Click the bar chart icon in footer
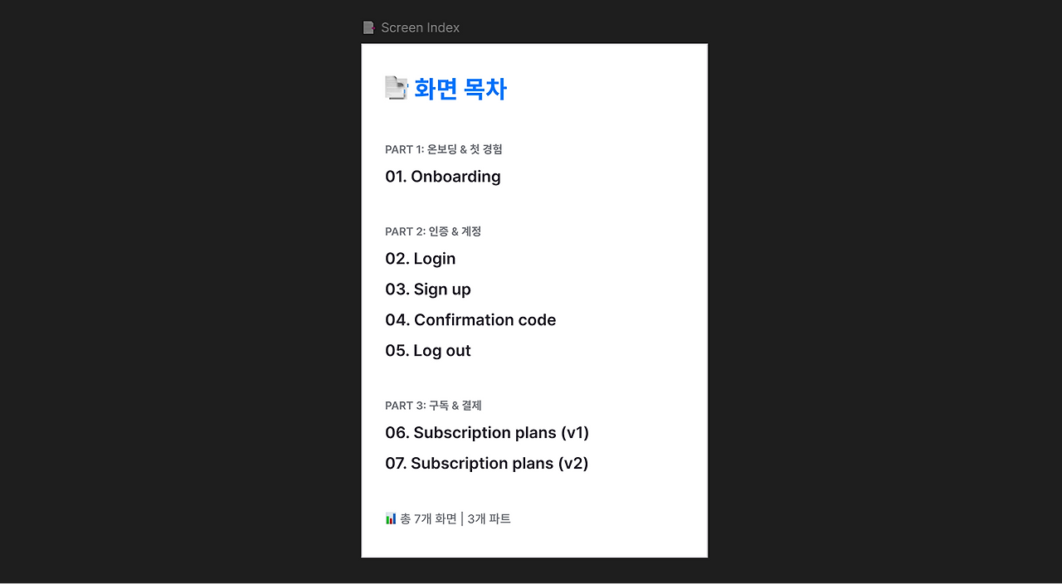This screenshot has width=1062, height=584. pyautogui.click(x=391, y=518)
